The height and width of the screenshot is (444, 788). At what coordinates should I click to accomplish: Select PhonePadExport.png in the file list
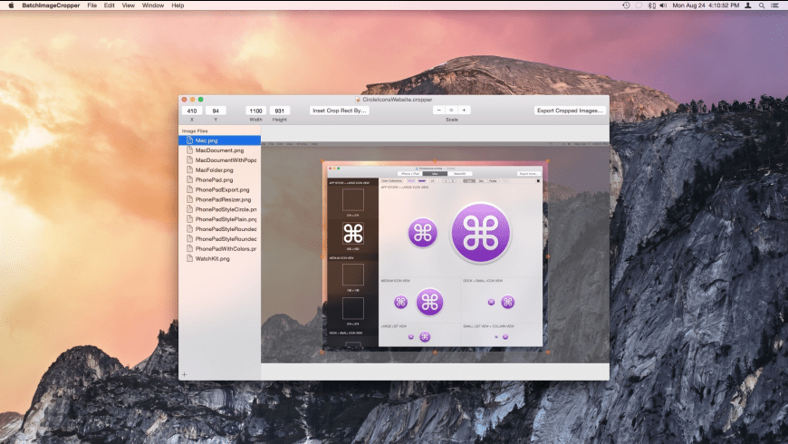tap(220, 189)
